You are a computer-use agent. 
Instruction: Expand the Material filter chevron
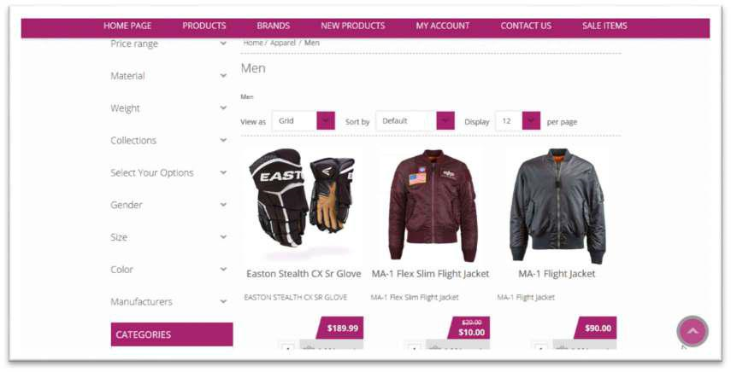[223, 76]
